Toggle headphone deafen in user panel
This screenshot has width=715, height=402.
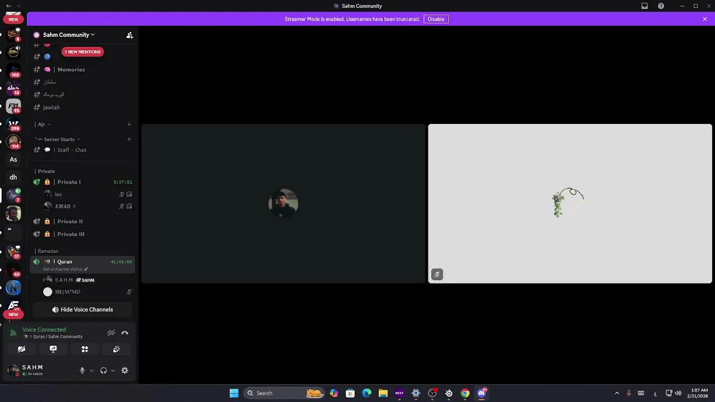coord(103,370)
